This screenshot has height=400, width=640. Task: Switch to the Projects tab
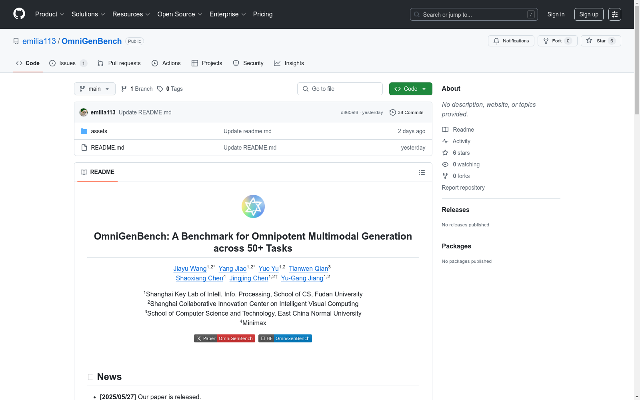(207, 63)
